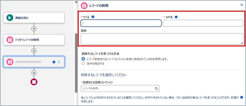Open the three-dot menu on the unnamed flow element
Viewport: 246px width, 106px height.
point(59,62)
